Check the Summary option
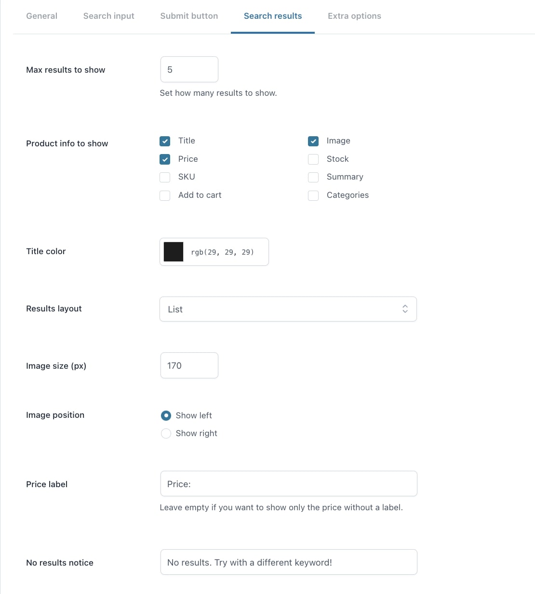535x594 pixels. pyautogui.click(x=313, y=177)
